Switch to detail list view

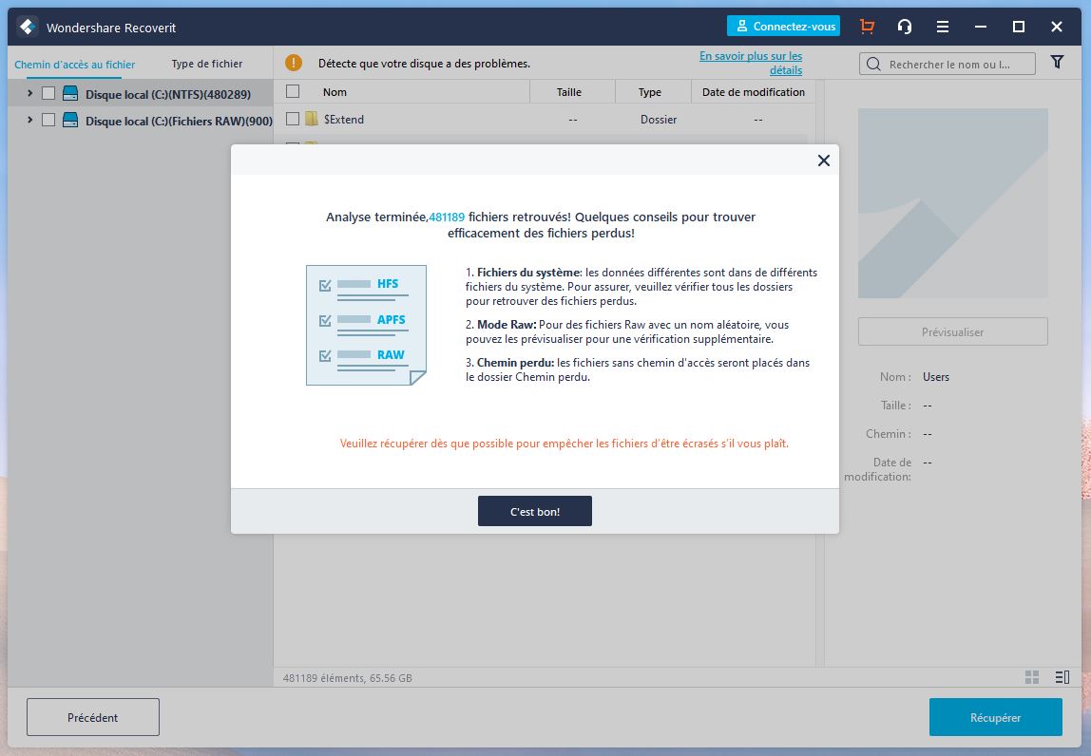(1062, 677)
